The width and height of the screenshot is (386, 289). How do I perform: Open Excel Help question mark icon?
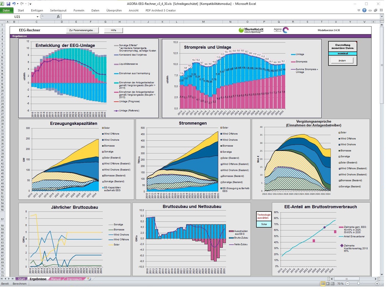pos(364,10)
